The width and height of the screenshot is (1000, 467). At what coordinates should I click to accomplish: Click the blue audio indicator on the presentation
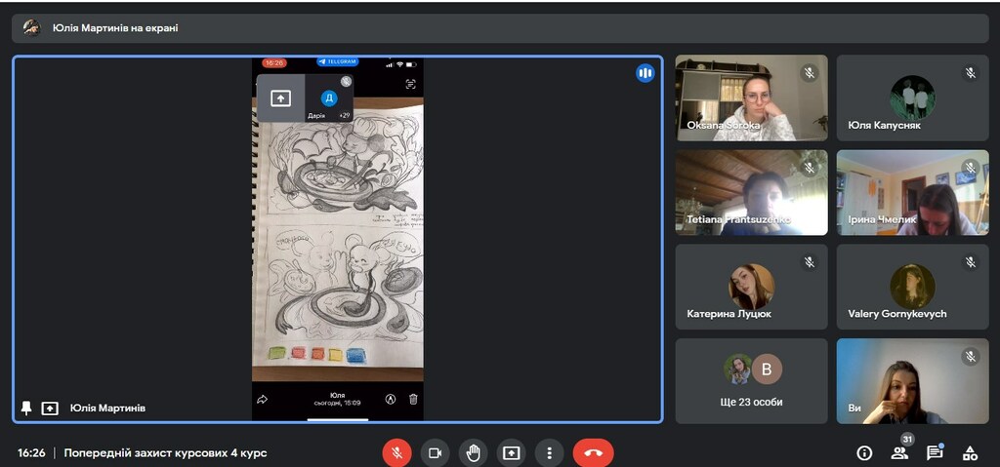click(x=645, y=72)
